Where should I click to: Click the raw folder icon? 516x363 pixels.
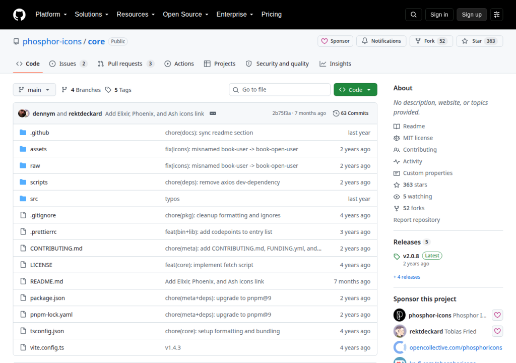click(x=23, y=165)
